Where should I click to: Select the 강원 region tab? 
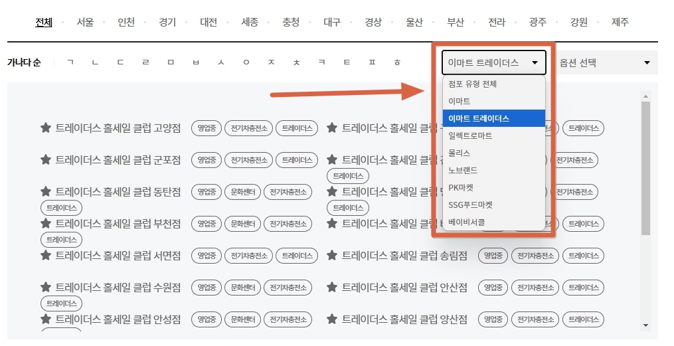(x=579, y=21)
